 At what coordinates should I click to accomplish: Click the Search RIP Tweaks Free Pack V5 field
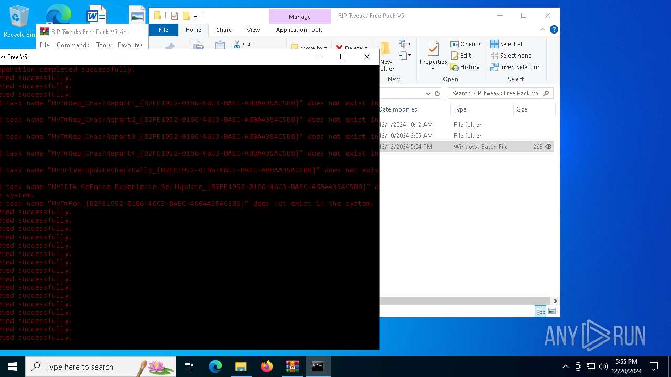point(501,93)
